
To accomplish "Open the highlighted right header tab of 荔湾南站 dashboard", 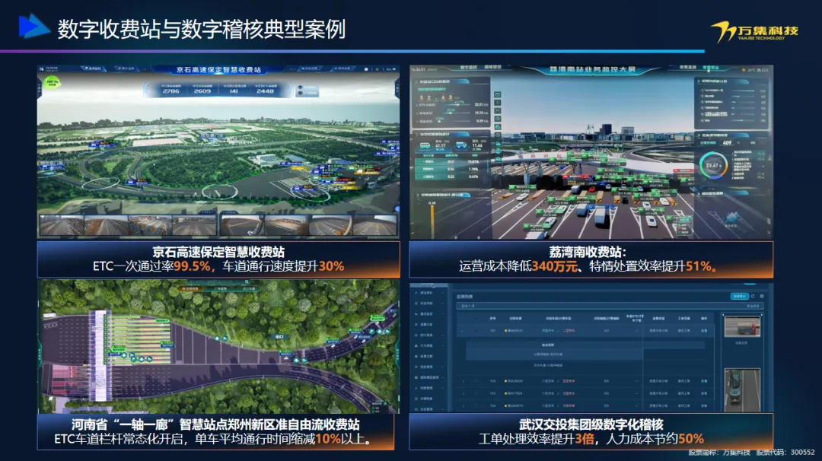I will click(710, 67).
